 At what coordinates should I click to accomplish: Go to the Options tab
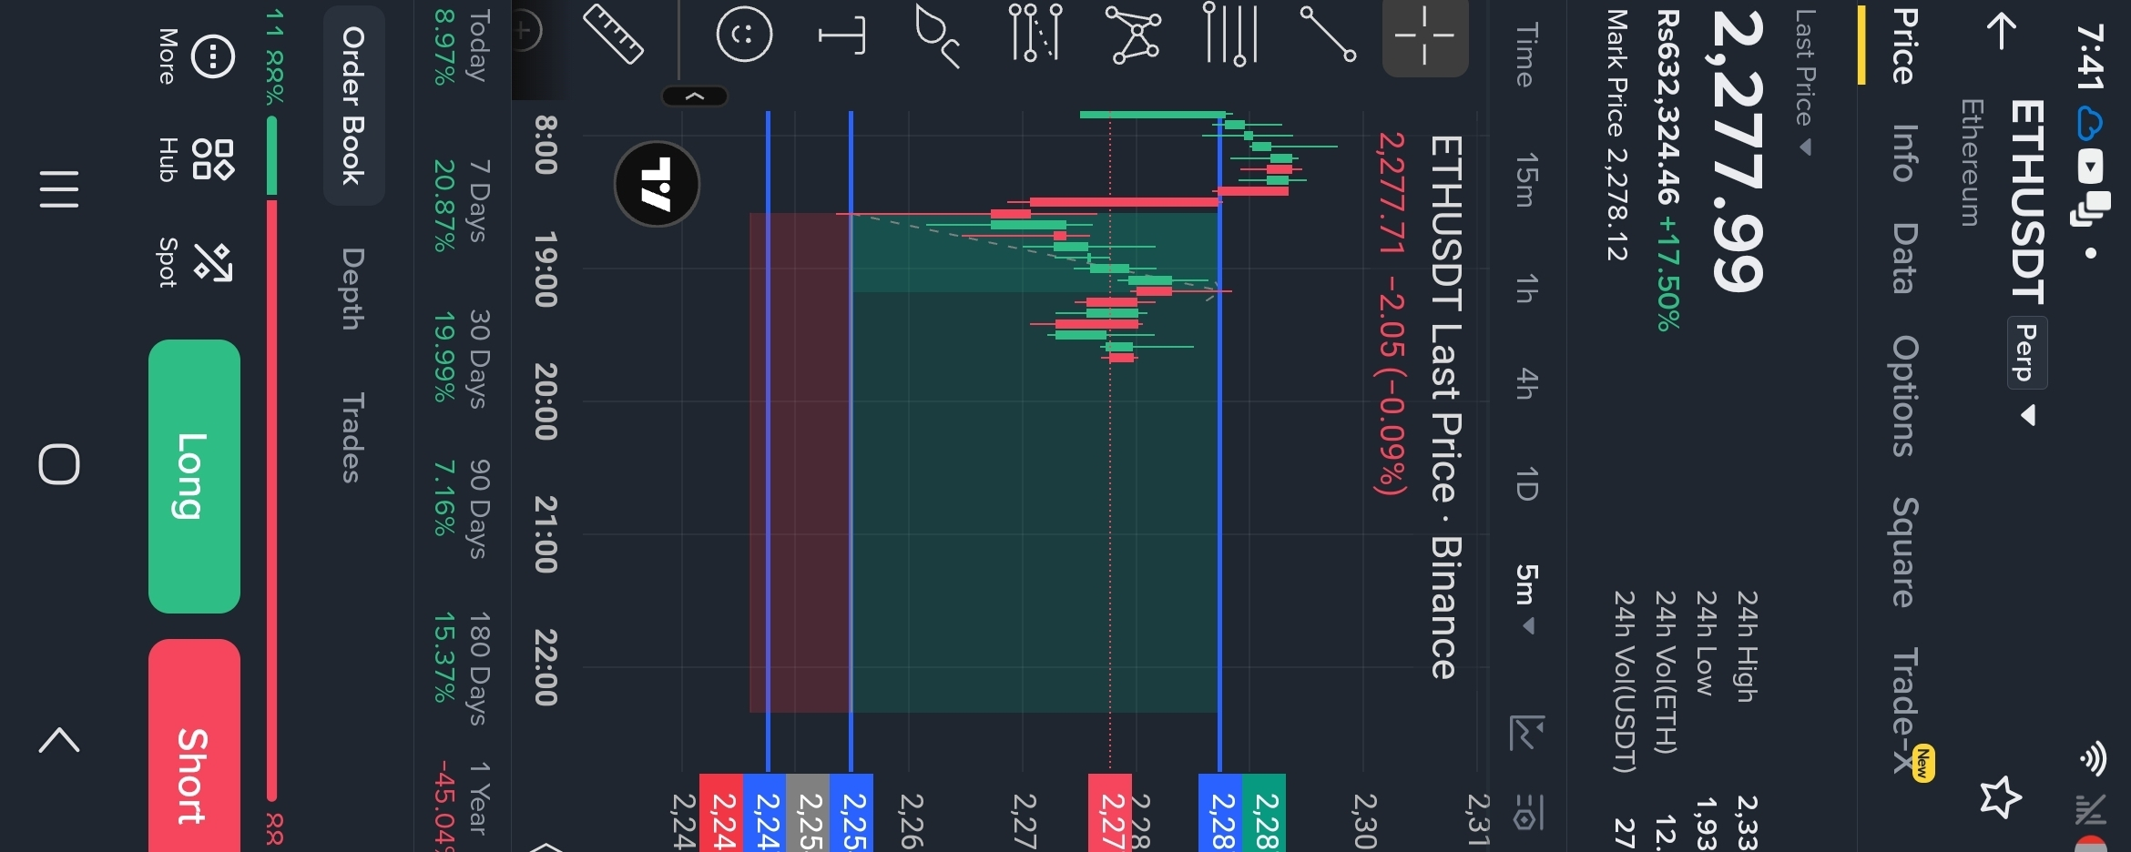pos(1904,396)
